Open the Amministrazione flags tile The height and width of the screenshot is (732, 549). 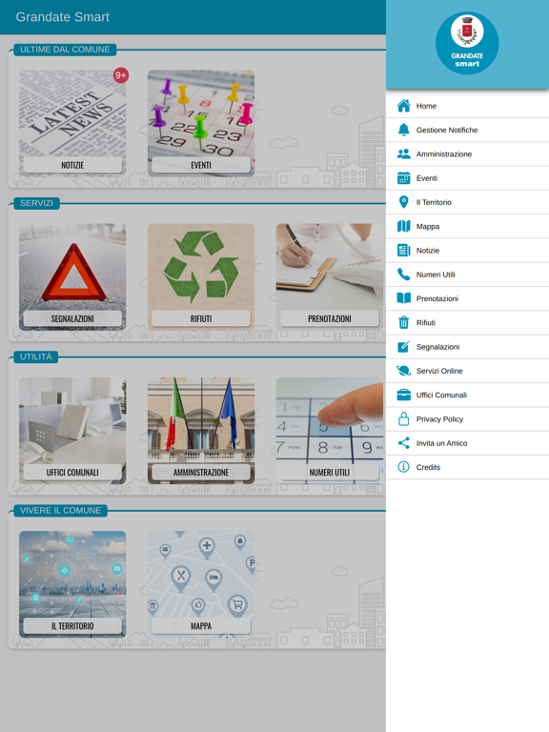[201, 431]
